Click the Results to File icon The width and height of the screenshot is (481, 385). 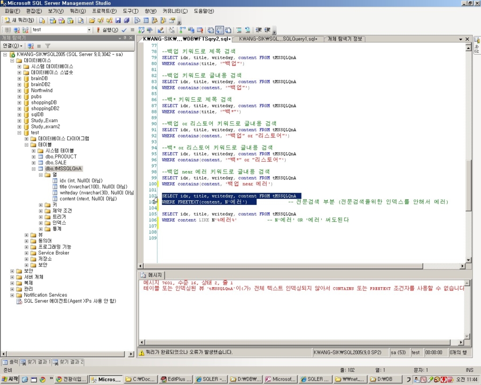[228, 30]
